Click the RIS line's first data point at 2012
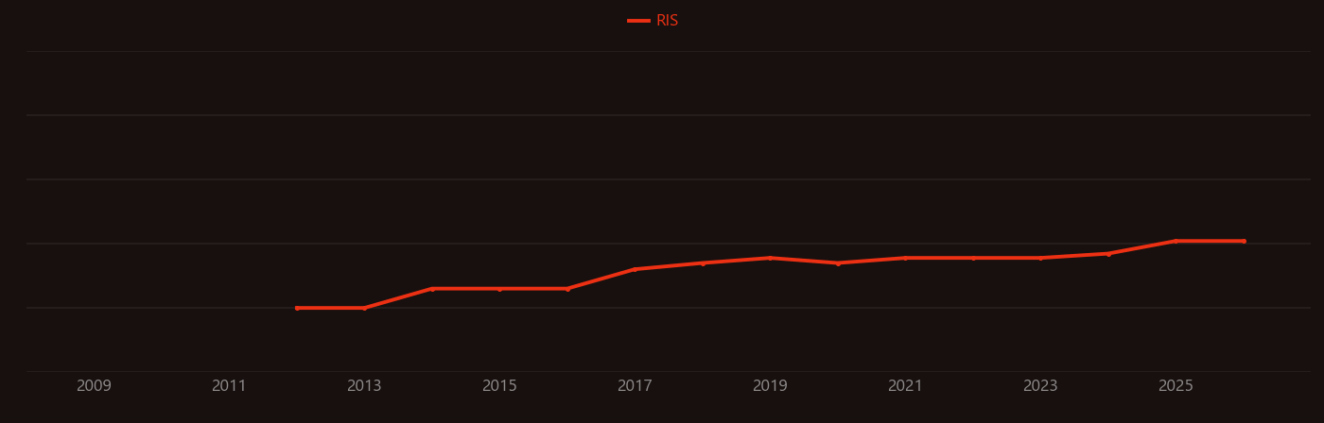Screen dimensions: 1324x423 pos(297,308)
